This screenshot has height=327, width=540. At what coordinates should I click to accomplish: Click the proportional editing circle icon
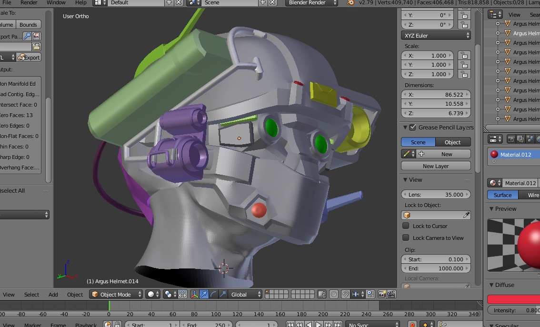(334, 294)
